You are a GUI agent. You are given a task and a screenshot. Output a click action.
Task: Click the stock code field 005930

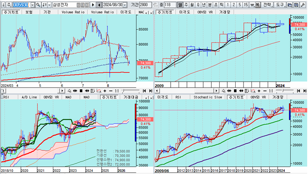click(x=21, y=5)
